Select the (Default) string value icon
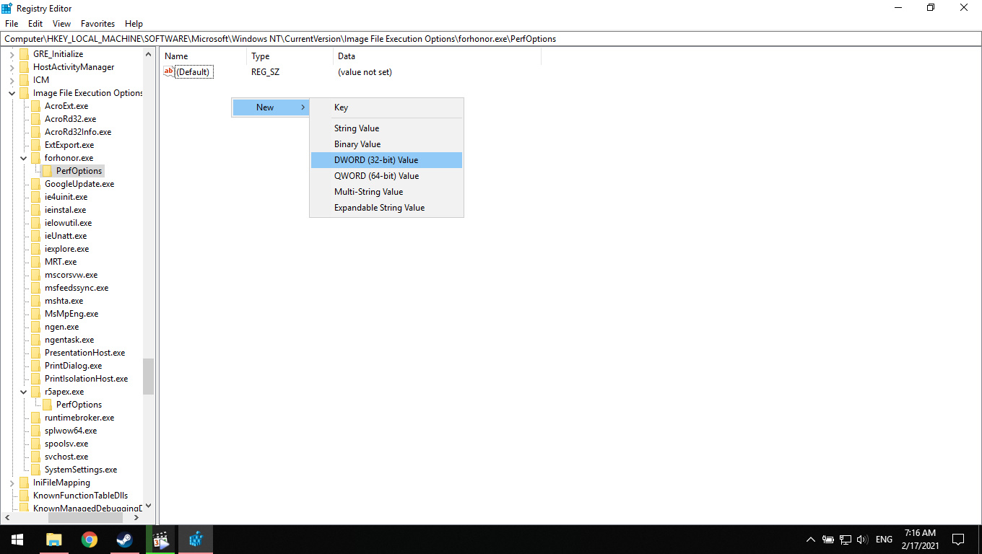982x554 pixels. [169, 71]
